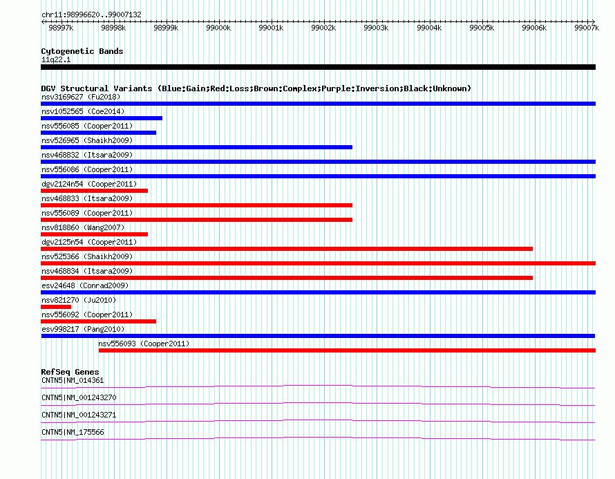
Task: Click the 99007k ruler tick label
Action: point(587,28)
